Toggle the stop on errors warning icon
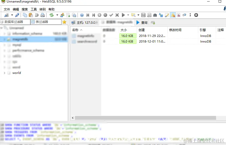226x145 pixels. 173,15
